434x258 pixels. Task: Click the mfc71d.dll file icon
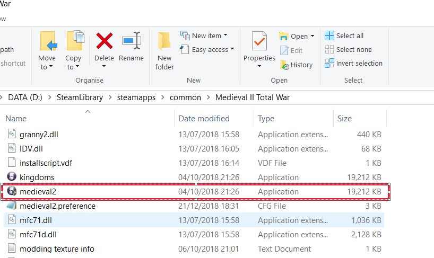coord(12,234)
